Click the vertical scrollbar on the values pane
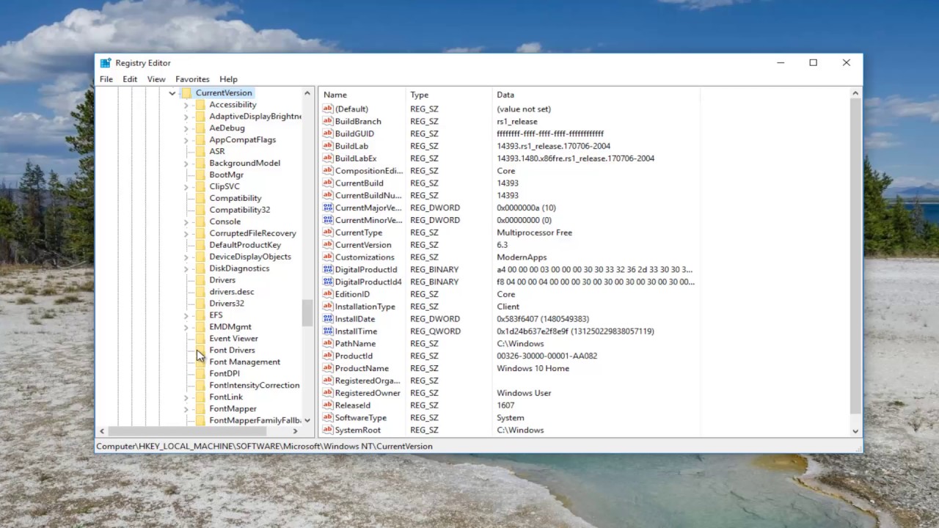Screen dimensions: 939x528 (x=855, y=257)
